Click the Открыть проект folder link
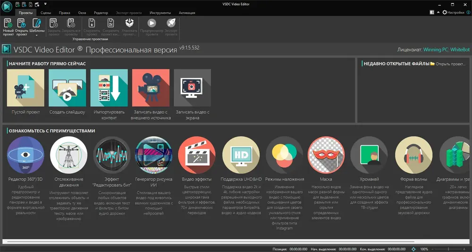This screenshot has height=252, width=472. pyautogui.click(x=448, y=64)
